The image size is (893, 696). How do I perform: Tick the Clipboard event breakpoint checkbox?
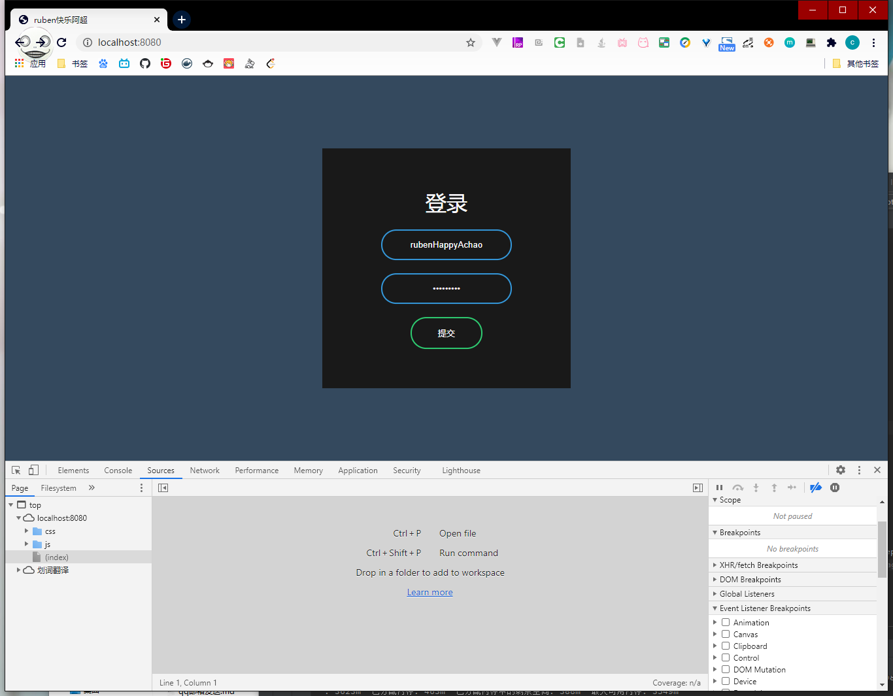click(726, 646)
